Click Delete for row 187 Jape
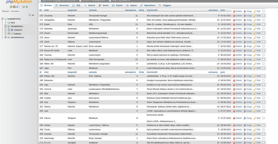Viewport: 278px width, 144px height. tap(237, 68)
